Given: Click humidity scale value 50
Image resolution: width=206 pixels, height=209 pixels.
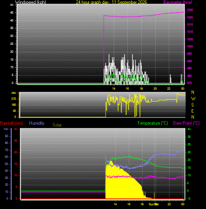Looking at the screenshot, I should click(x=6, y=164).
